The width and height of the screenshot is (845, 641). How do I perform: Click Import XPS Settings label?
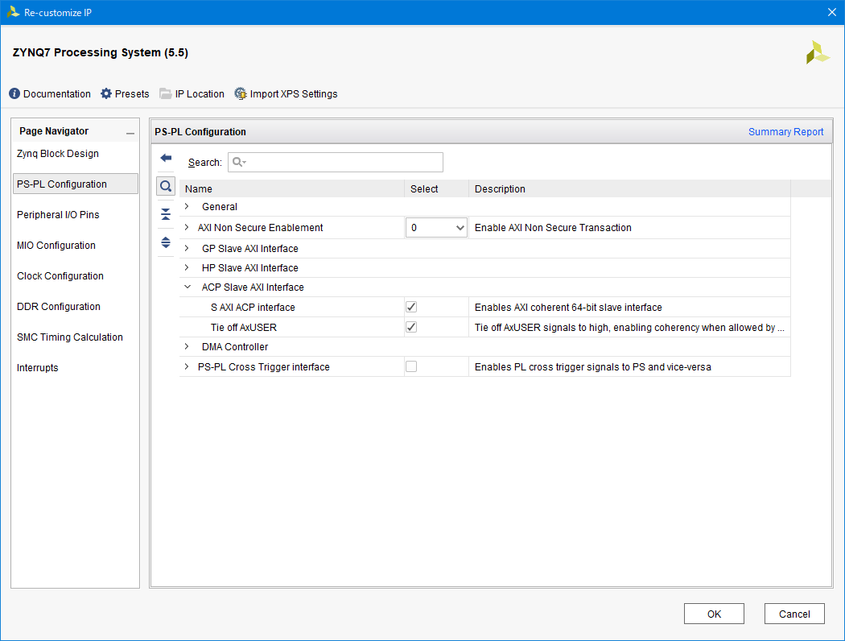click(294, 93)
